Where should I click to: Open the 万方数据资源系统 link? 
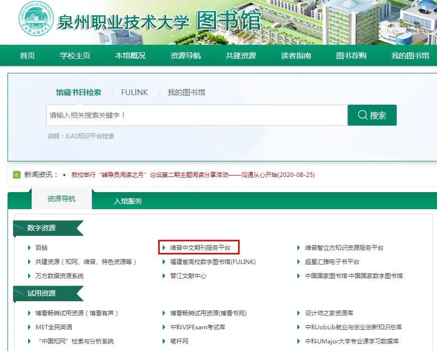[x=59, y=276]
